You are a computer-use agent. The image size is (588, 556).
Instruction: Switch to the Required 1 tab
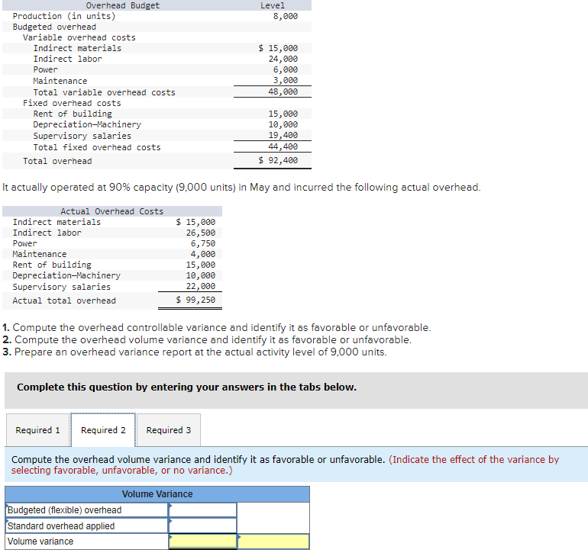click(38, 430)
